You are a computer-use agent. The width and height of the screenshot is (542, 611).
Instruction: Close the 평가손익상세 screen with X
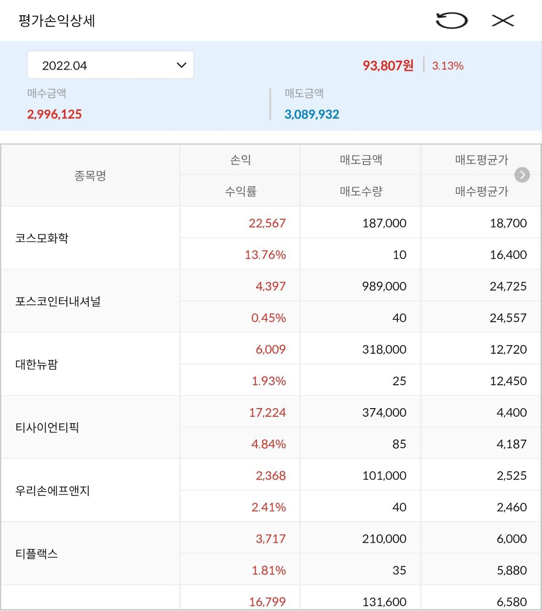[503, 21]
